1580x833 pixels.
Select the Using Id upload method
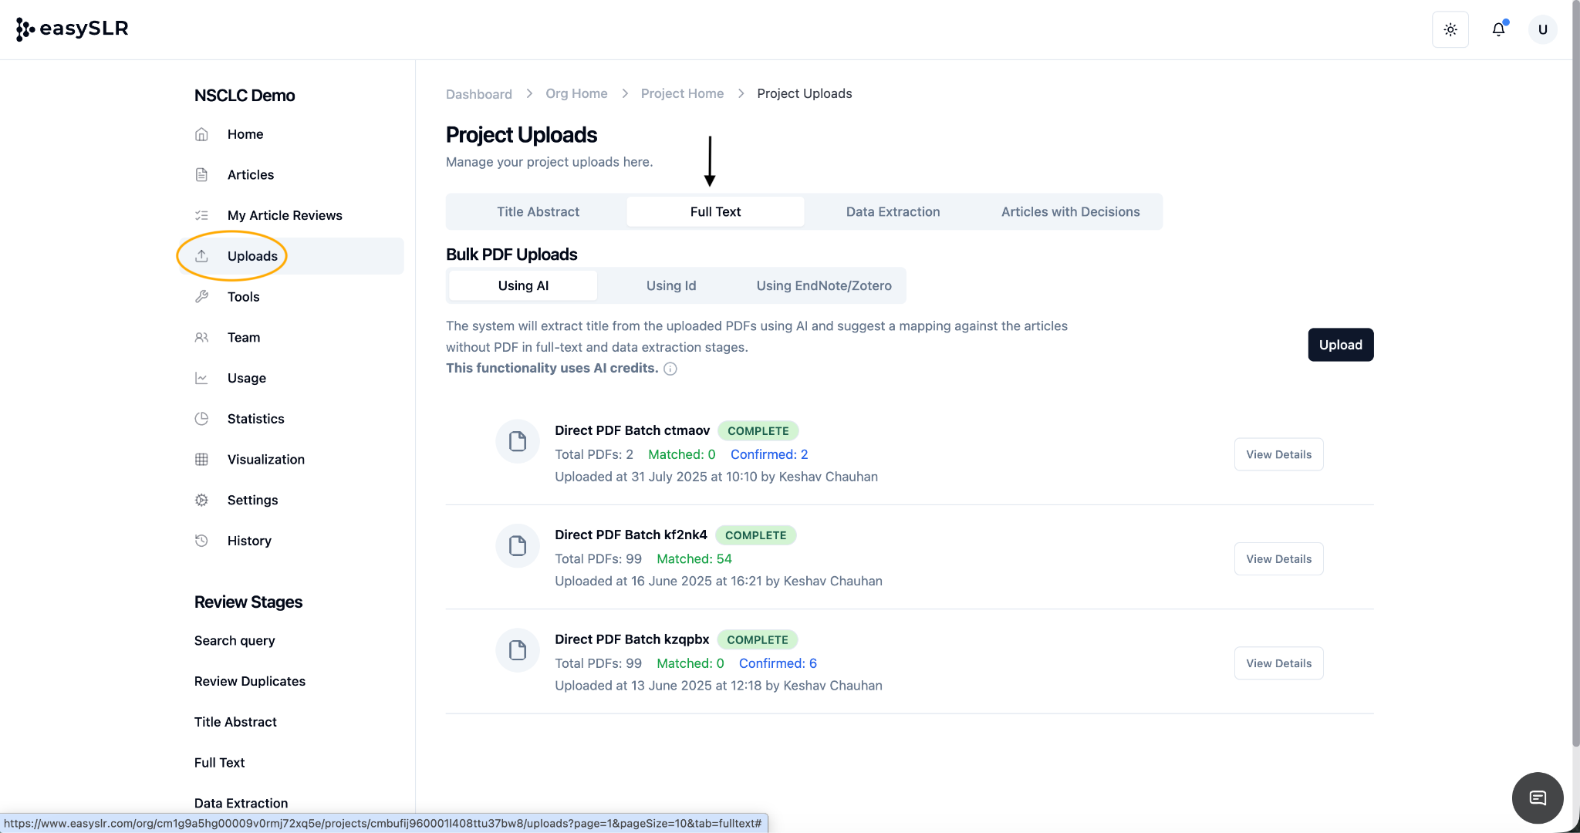[x=670, y=285]
